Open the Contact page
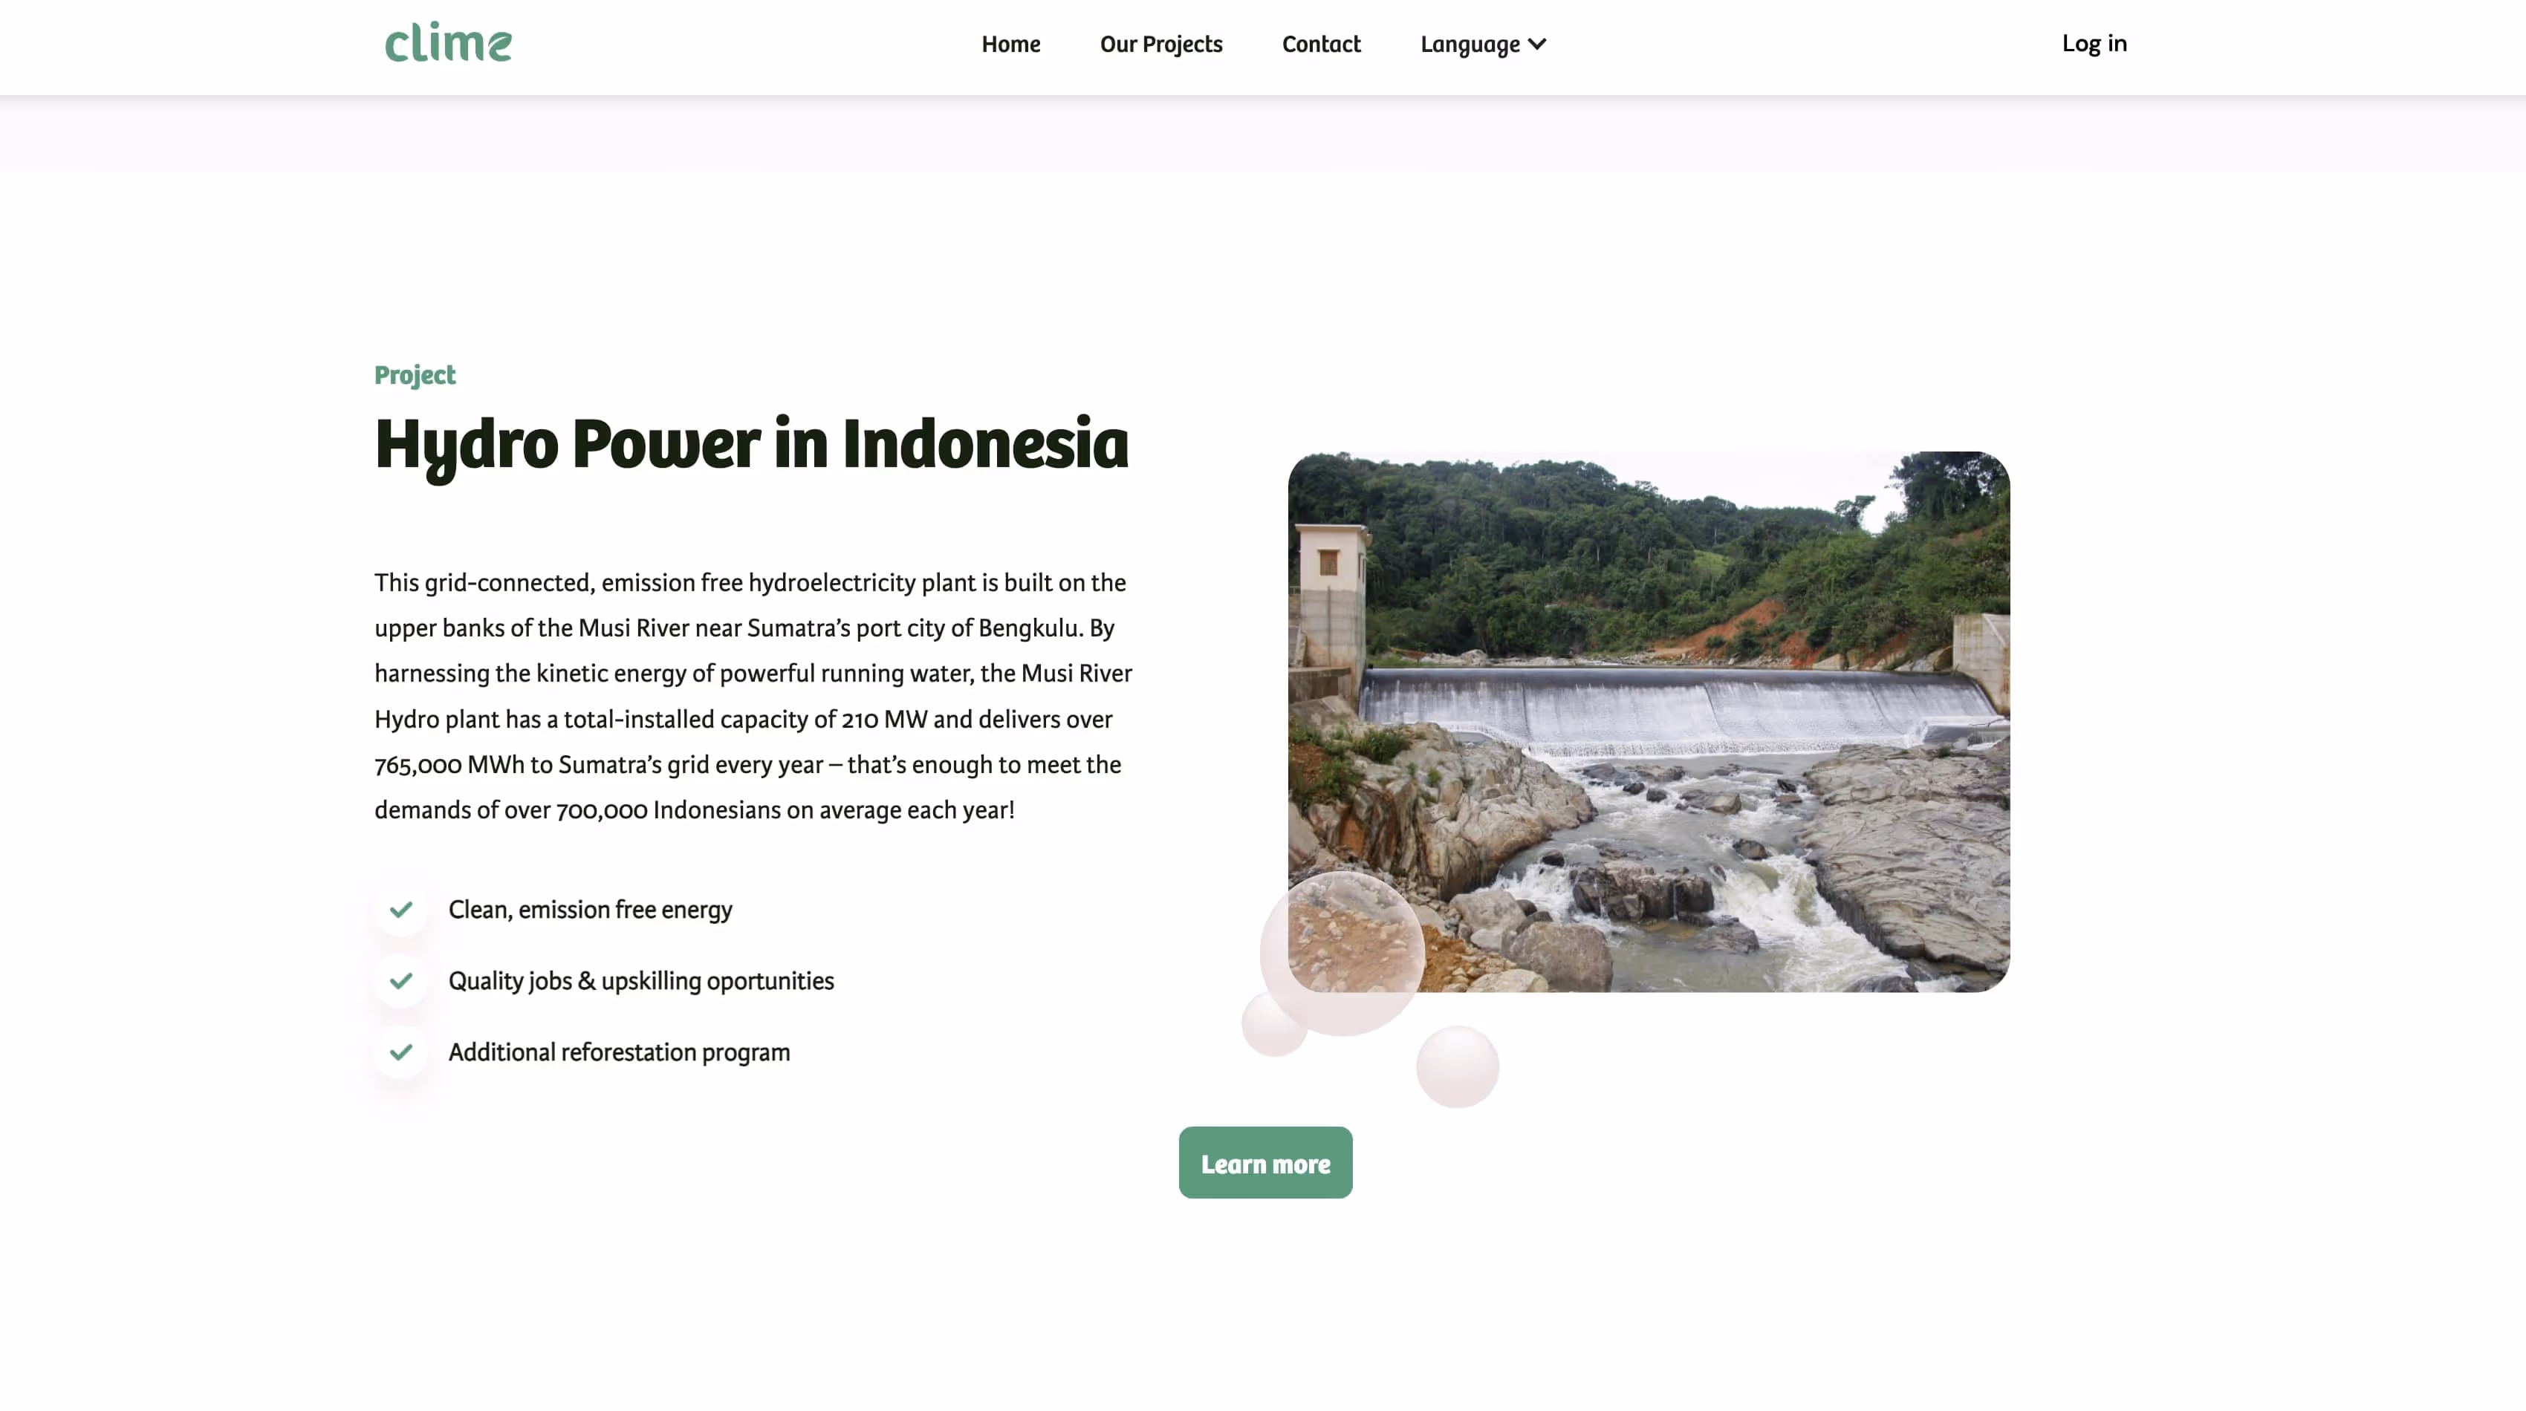The height and width of the screenshot is (1411, 2526). [x=1321, y=44]
